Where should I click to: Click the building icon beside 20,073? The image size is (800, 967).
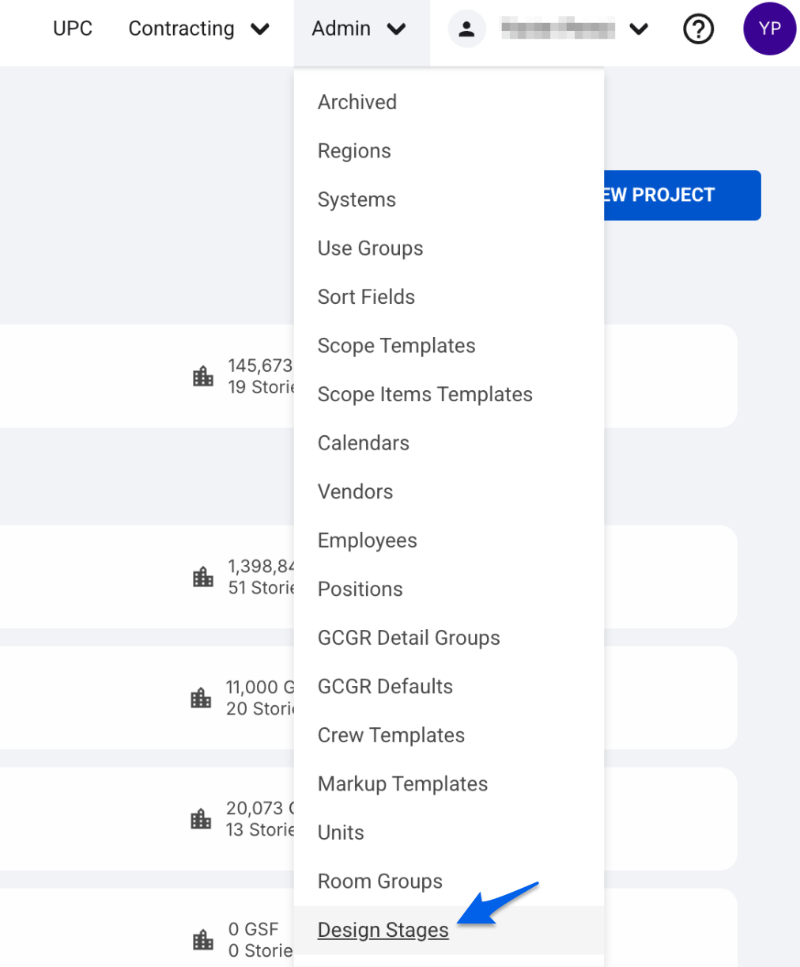[202, 819]
